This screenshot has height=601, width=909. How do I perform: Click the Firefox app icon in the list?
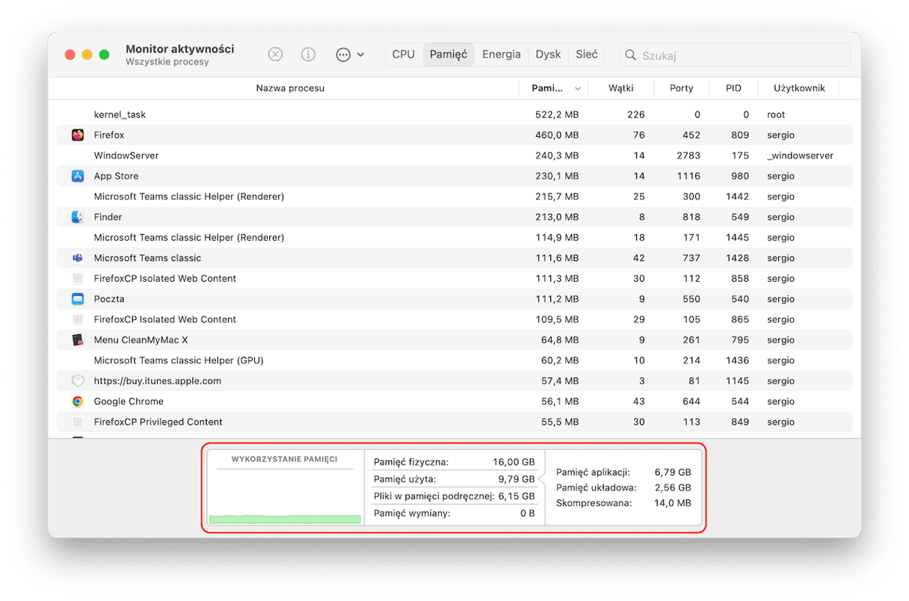78,135
